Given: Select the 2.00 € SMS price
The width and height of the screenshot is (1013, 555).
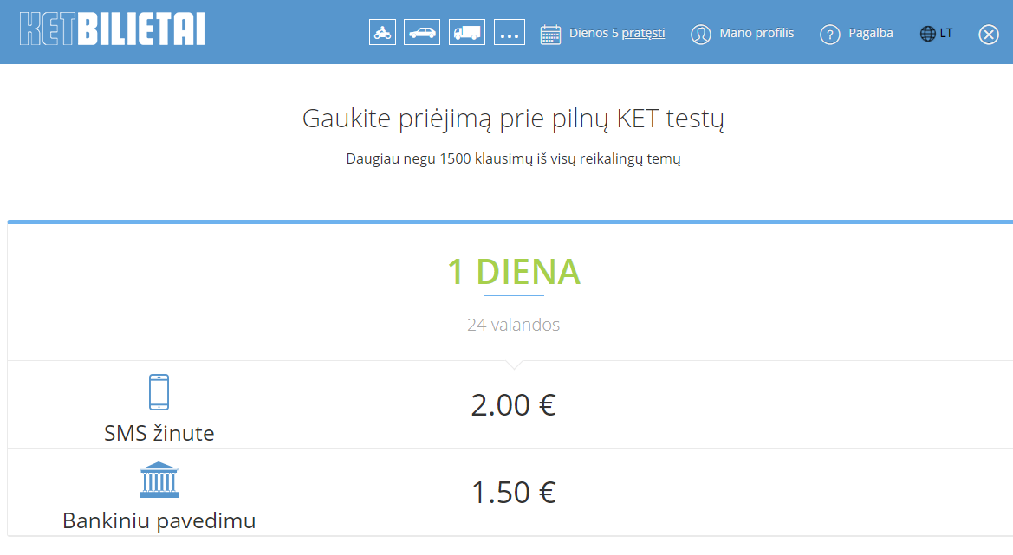Looking at the screenshot, I should click(x=513, y=404).
